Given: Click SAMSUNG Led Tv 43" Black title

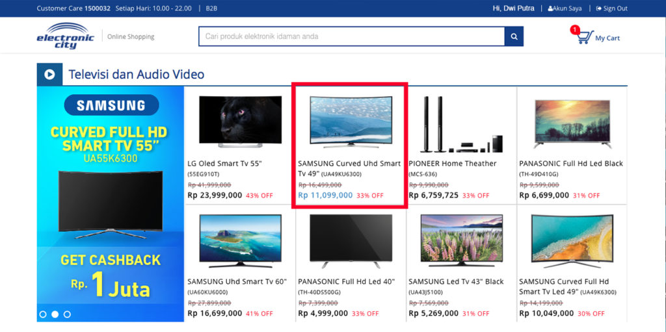Looking at the screenshot, I should pyautogui.click(x=456, y=281).
